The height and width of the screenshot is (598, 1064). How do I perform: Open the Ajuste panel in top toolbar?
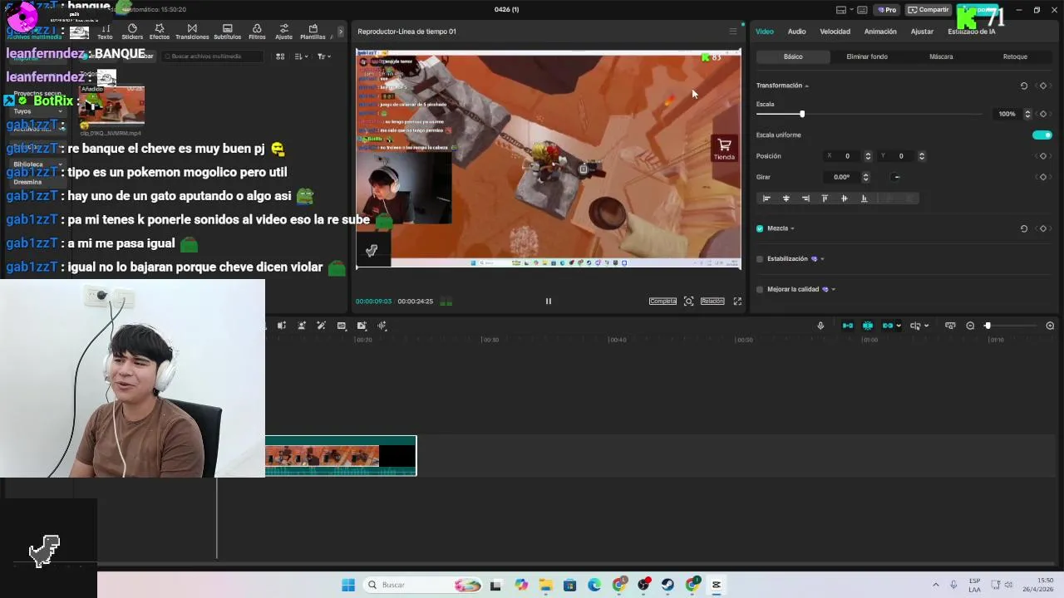284,32
